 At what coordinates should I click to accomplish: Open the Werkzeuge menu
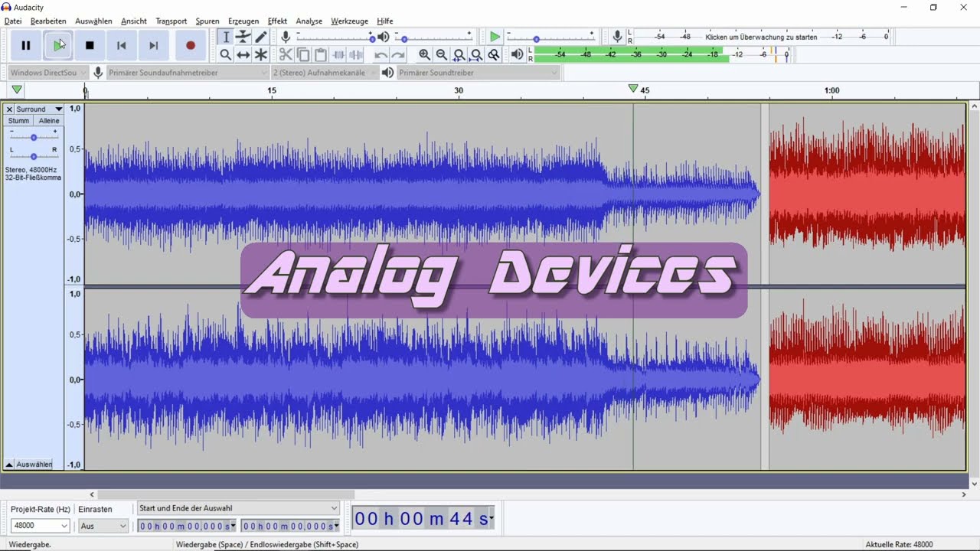click(349, 21)
